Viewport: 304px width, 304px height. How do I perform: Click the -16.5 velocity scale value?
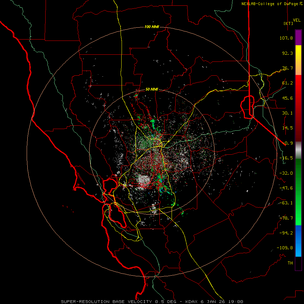click(x=286, y=158)
